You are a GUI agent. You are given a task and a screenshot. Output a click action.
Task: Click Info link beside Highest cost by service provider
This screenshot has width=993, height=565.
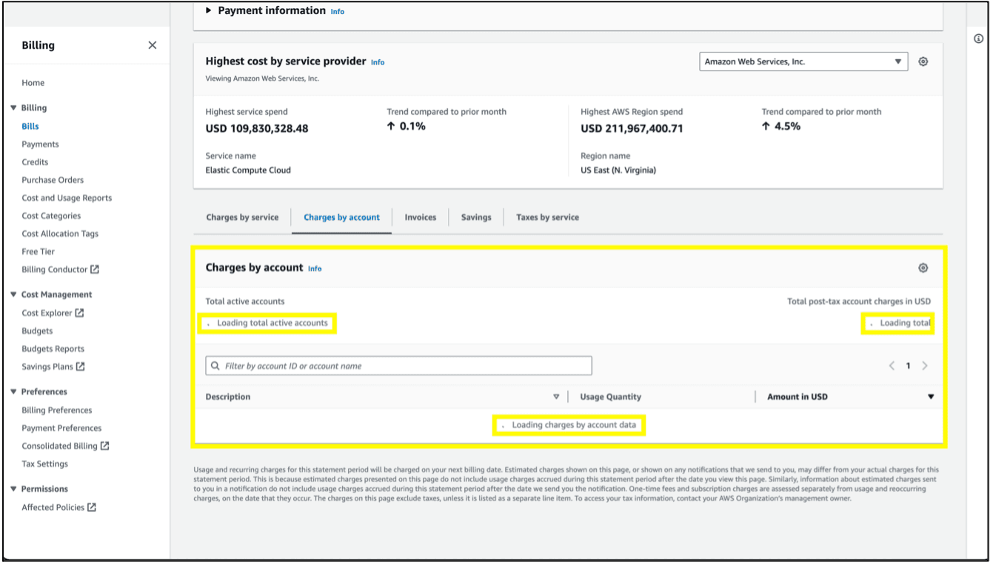tap(378, 62)
